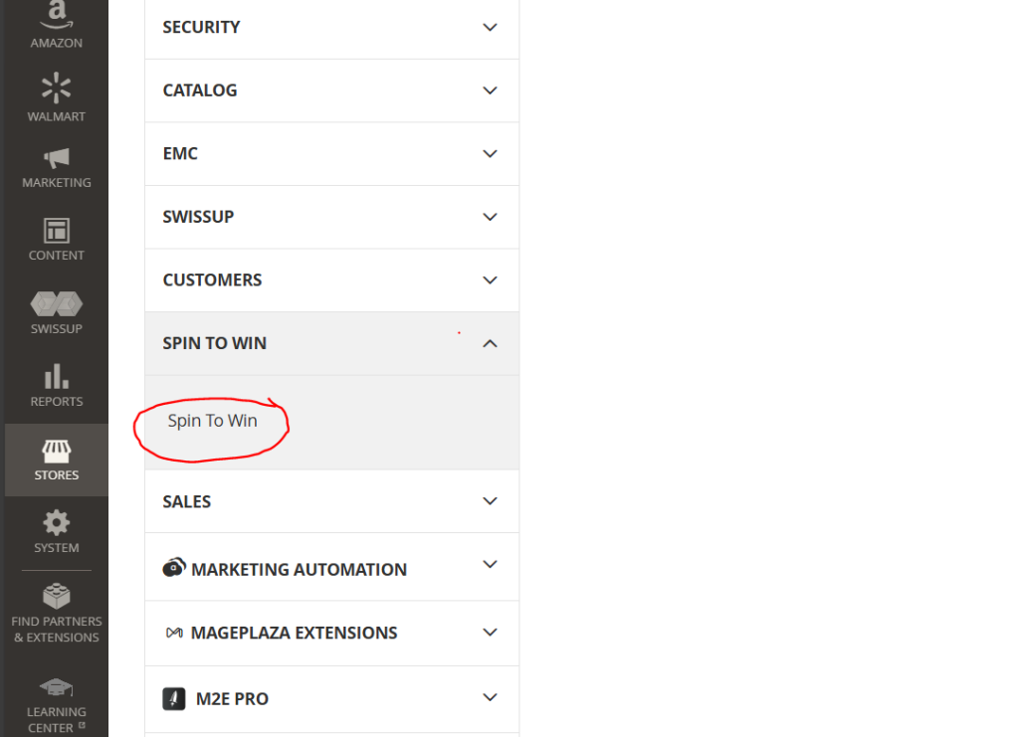
Task: Expand the Sales section chevron
Action: coord(490,501)
